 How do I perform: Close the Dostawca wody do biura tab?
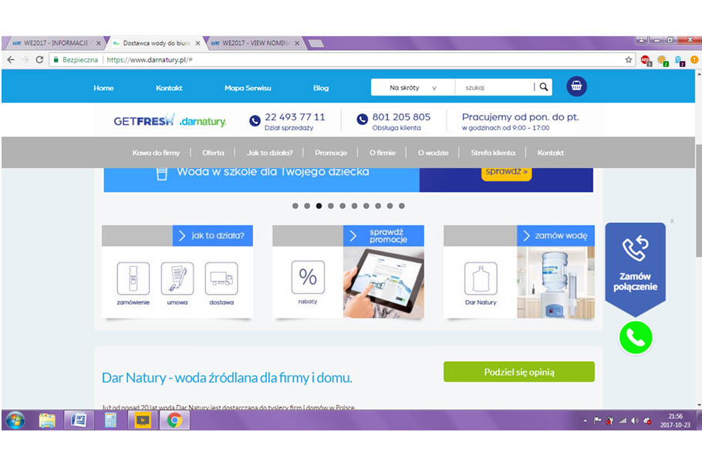(197, 43)
